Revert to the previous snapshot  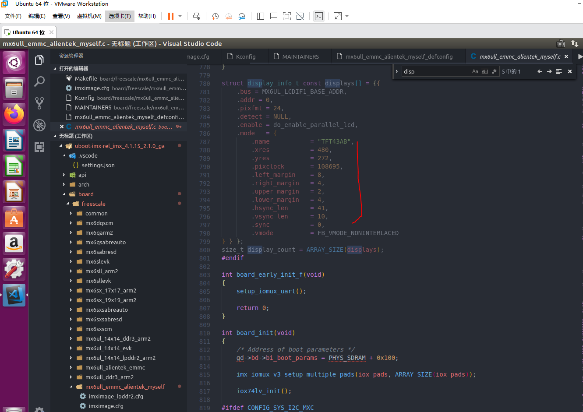point(229,16)
